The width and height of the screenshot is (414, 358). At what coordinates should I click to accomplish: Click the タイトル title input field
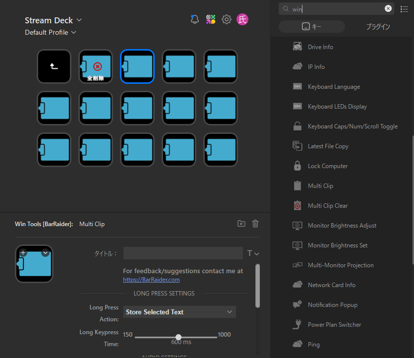(x=183, y=253)
